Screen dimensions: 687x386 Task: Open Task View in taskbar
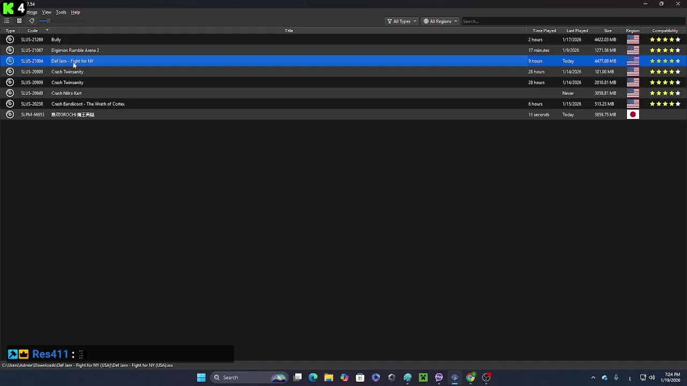pyautogui.click(x=297, y=377)
